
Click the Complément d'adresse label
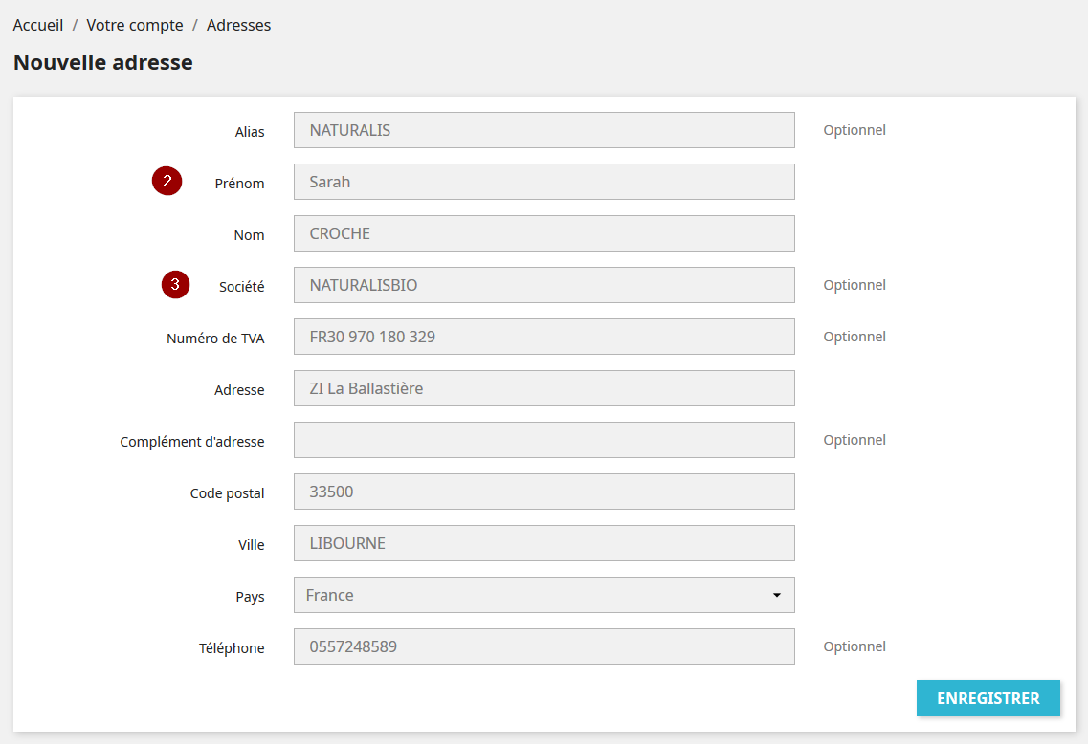pos(192,442)
